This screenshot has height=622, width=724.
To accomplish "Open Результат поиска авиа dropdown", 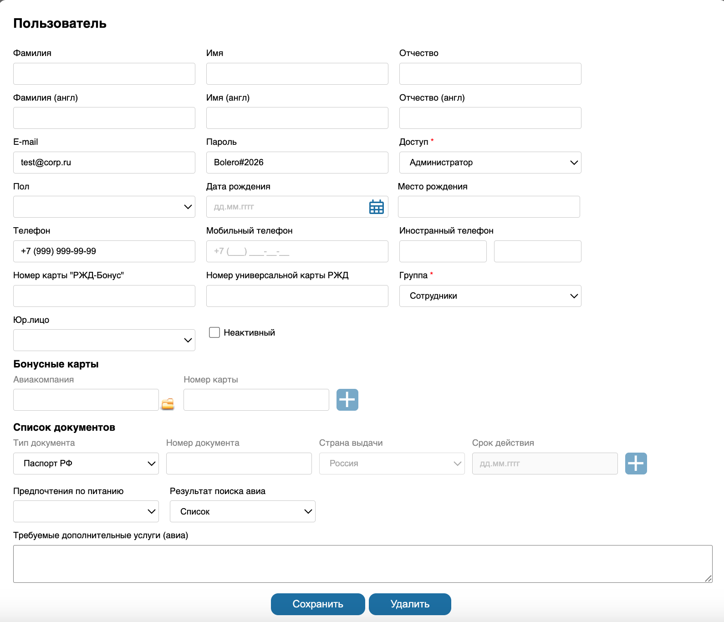I will point(243,511).
